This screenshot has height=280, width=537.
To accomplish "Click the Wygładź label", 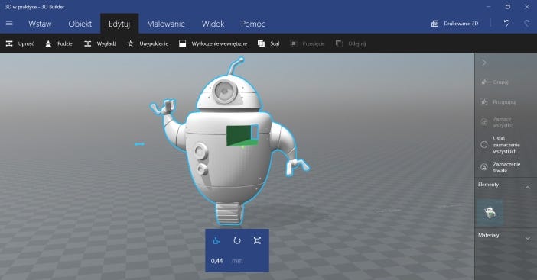I will tap(106, 43).
